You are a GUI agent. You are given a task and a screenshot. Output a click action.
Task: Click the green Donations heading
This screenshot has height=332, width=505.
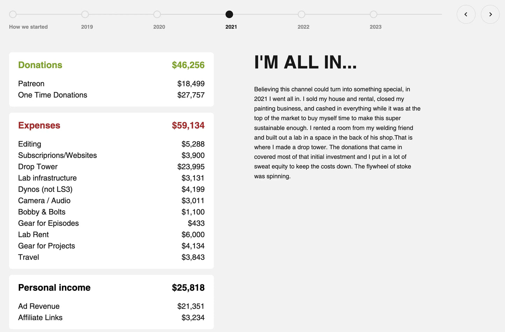[40, 65]
